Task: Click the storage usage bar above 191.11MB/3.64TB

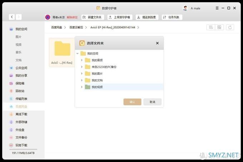Action: click(x=23, y=149)
